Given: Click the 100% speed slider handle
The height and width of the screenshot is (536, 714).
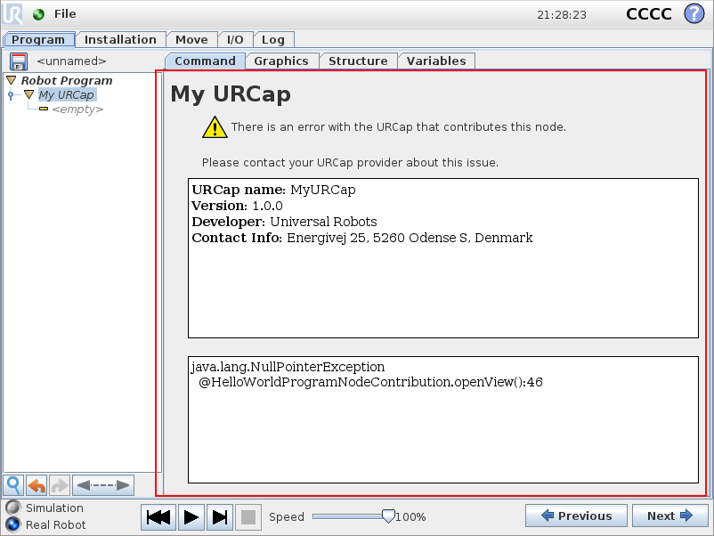Looking at the screenshot, I should click(389, 516).
